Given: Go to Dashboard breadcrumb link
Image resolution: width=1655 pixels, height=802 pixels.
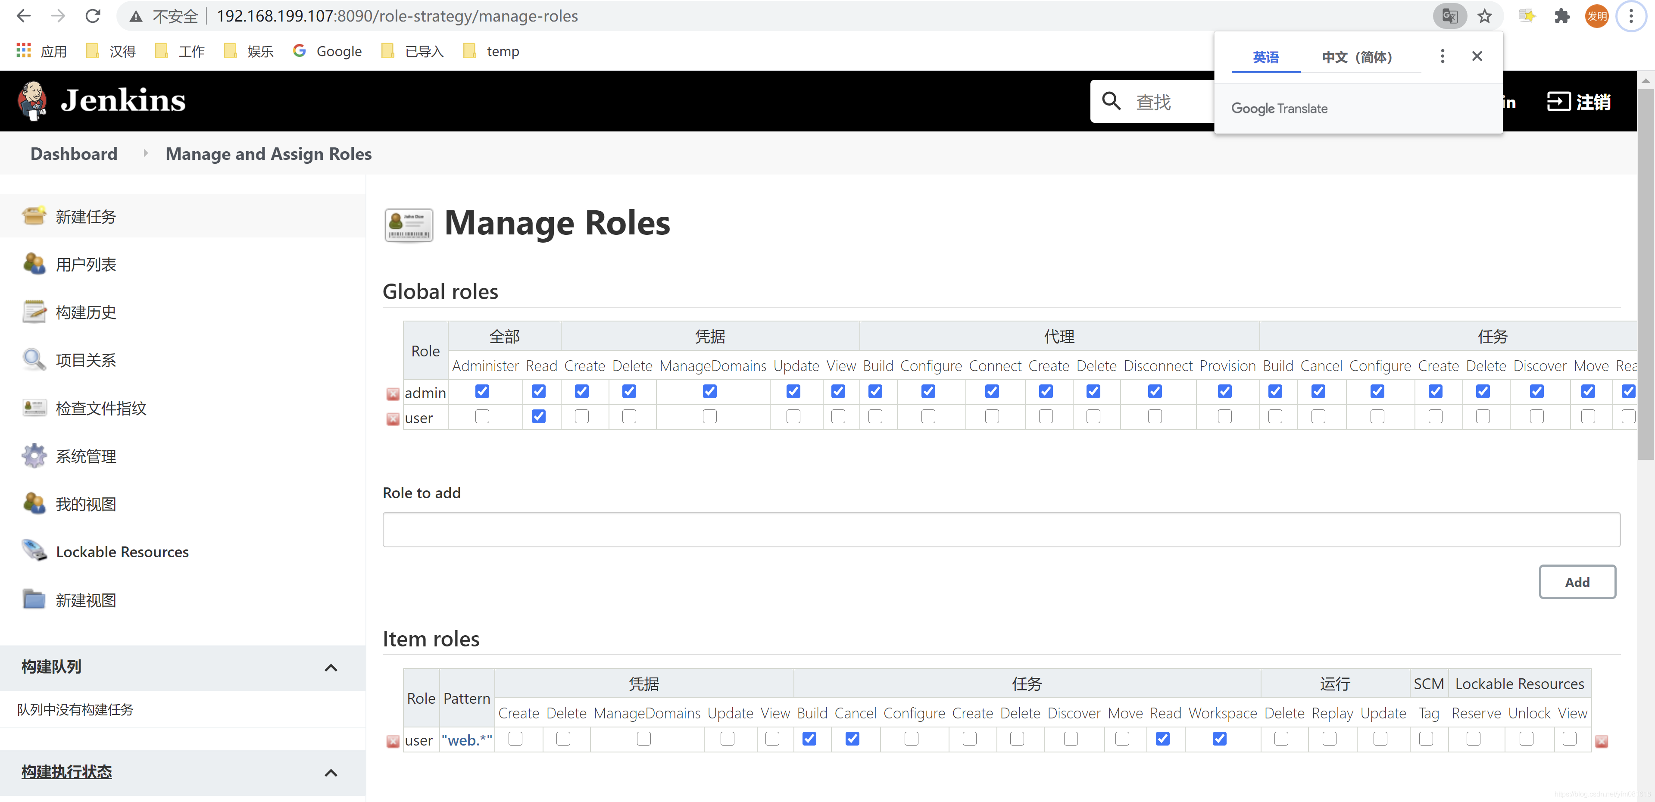Looking at the screenshot, I should pyautogui.click(x=74, y=153).
